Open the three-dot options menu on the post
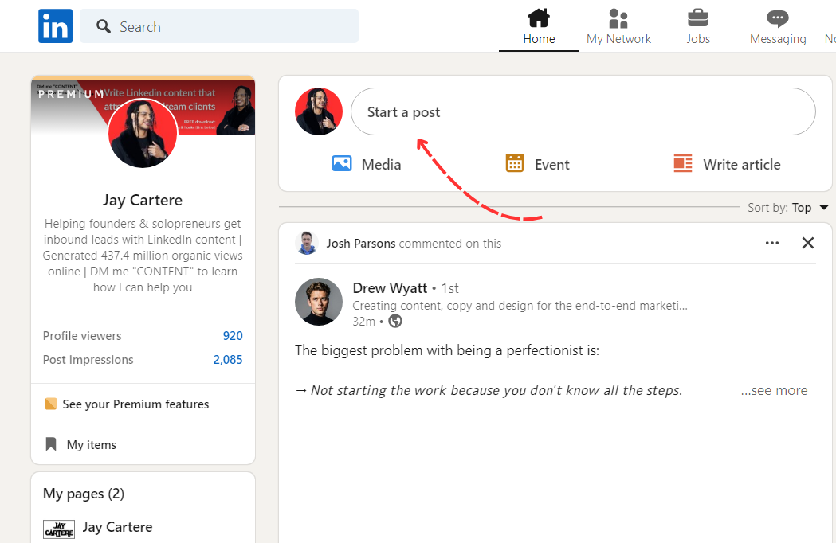The height and width of the screenshot is (543, 836). point(771,243)
